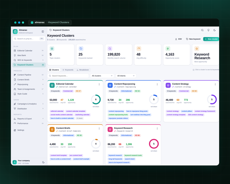
Task: Select the 'content calendar template' keyword chip
Action: coord(76,111)
